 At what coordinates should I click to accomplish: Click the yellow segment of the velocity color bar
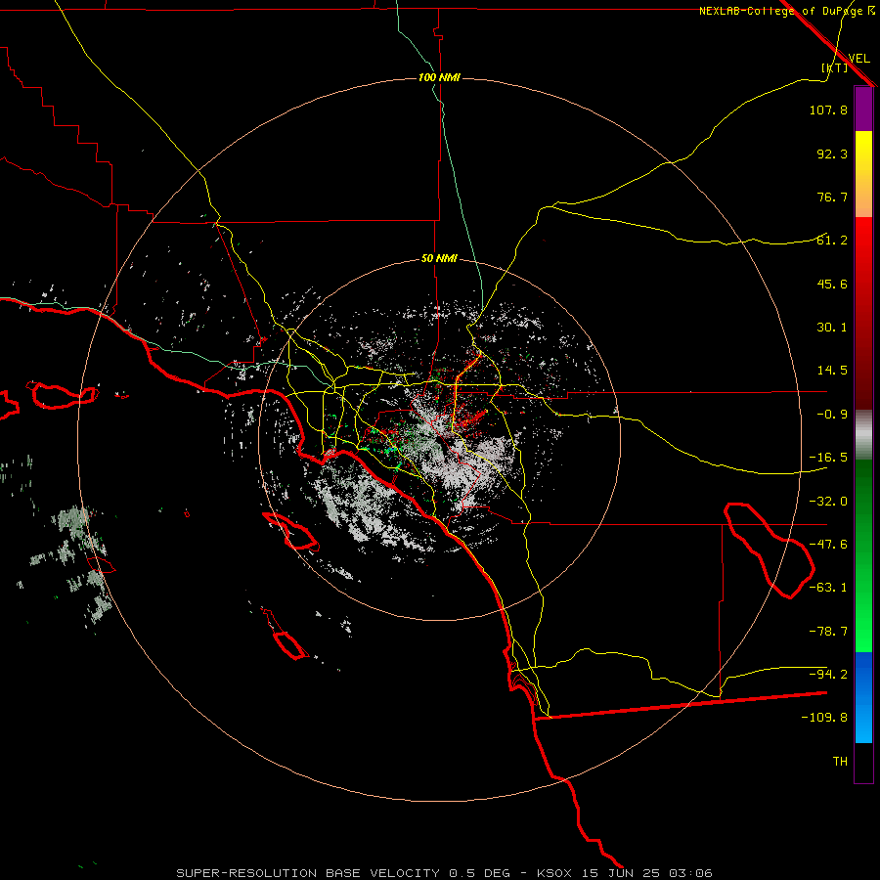[x=863, y=174]
